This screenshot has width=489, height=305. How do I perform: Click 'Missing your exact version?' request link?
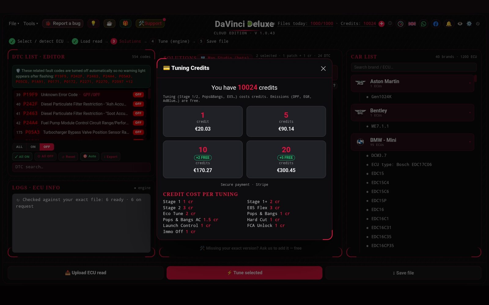click(251, 248)
